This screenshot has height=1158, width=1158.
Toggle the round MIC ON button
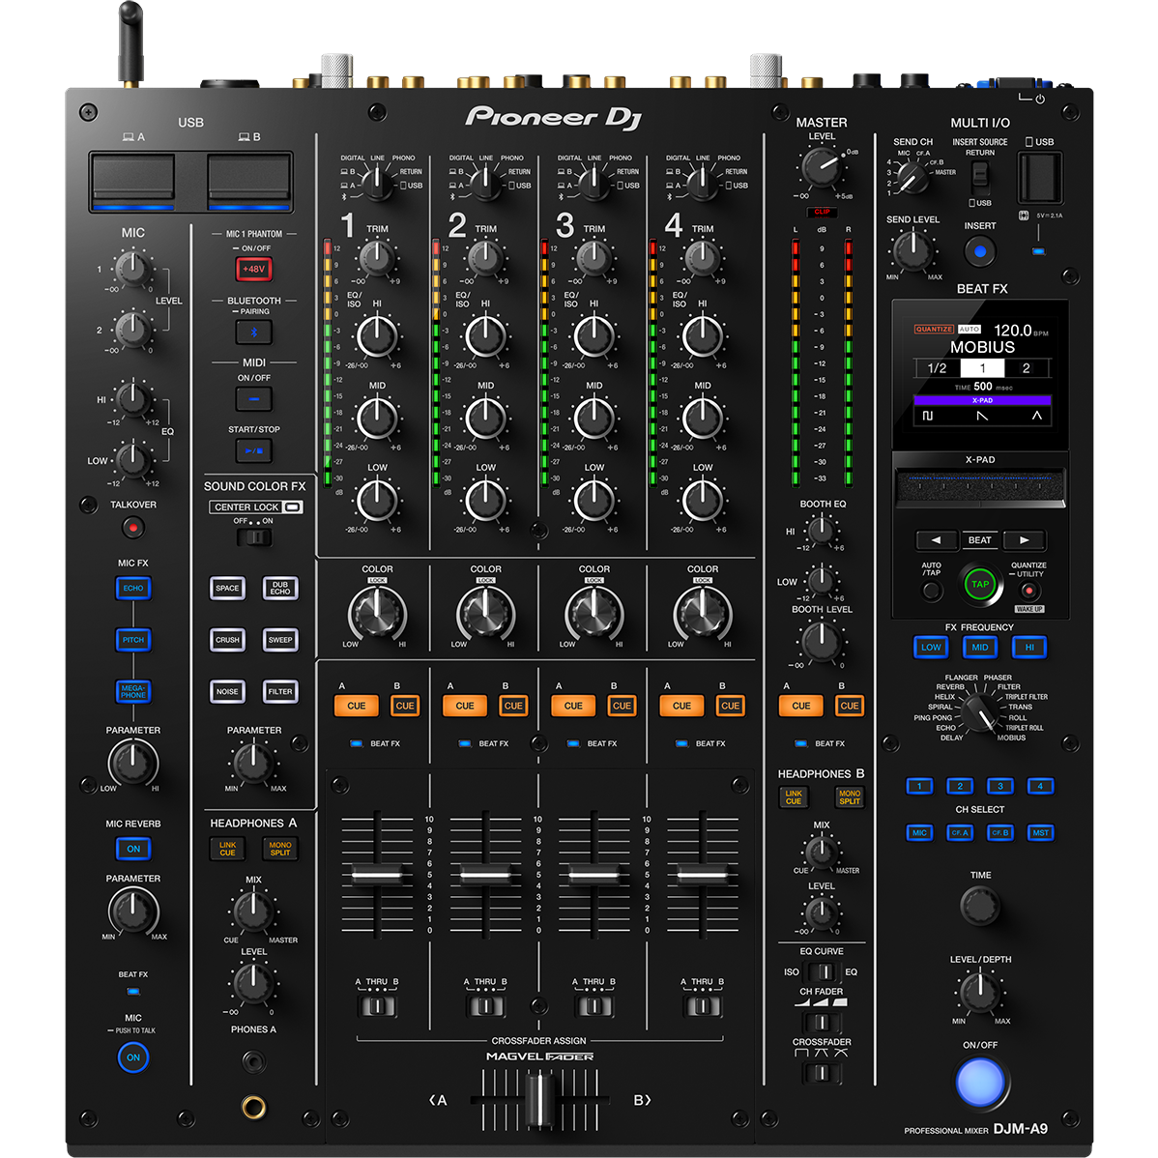click(x=133, y=1057)
